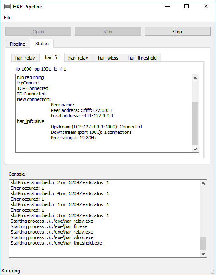Click the status log scrollbar thumb
Image resolution: width=216 pixels, height=275 pixels.
click(x=195, y=123)
